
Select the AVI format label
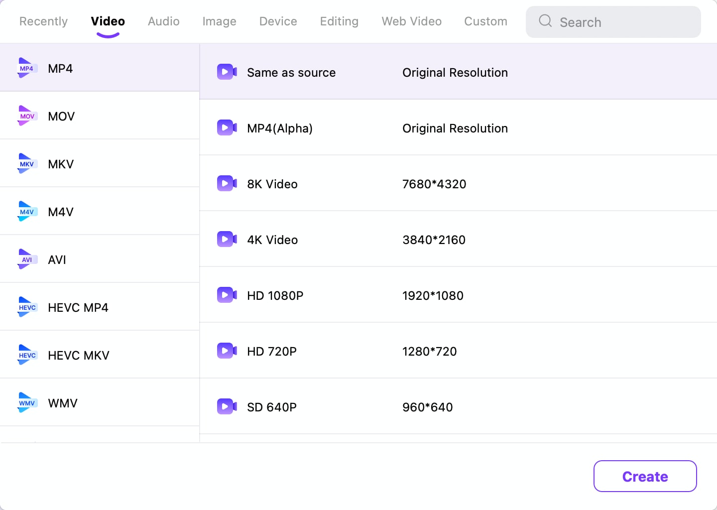pyautogui.click(x=57, y=260)
